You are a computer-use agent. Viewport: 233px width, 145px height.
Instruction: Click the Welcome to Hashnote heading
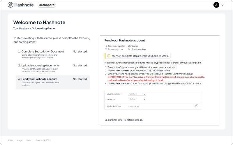click(x=39, y=22)
